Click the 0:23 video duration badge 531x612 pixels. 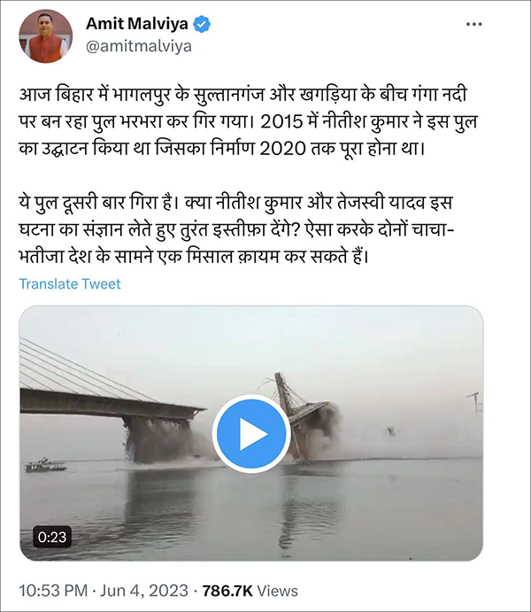point(52,537)
